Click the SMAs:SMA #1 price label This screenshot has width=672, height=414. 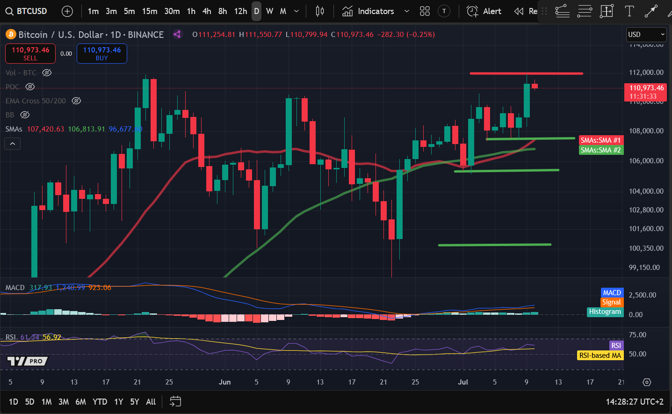tap(600, 140)
